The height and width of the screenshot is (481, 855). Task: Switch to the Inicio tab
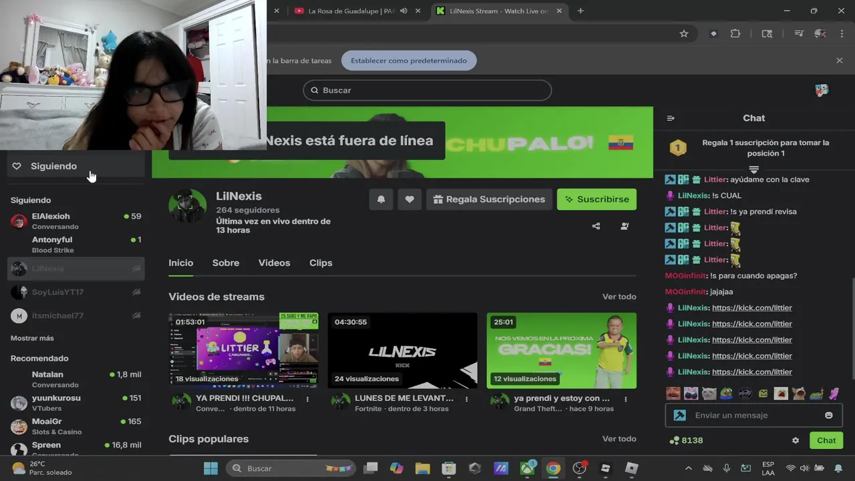pyautogui.click(x=181, y=263)
